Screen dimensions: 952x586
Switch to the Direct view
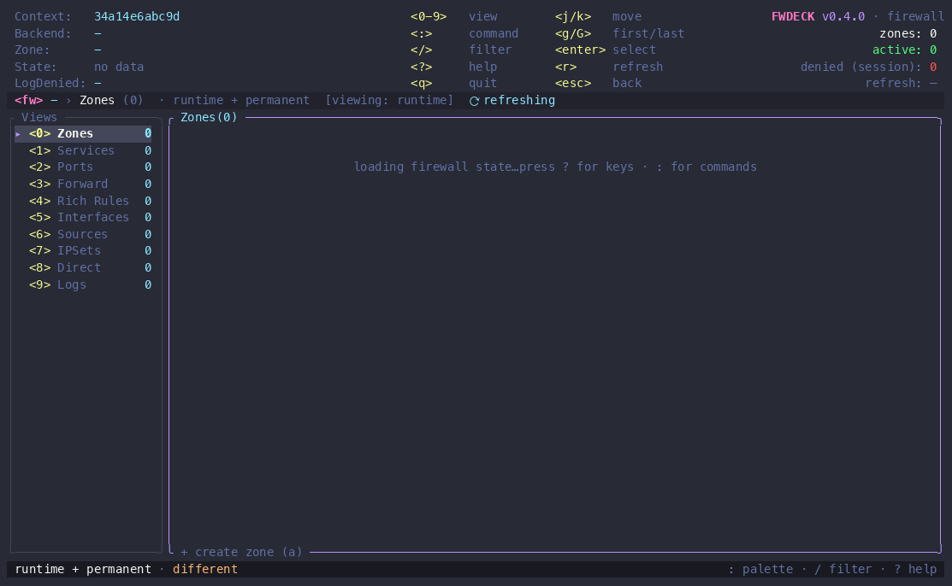pyautogui.click(x=83, y=267)
